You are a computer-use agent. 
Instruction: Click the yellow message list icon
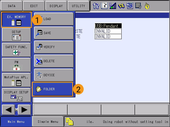[70, 122]
